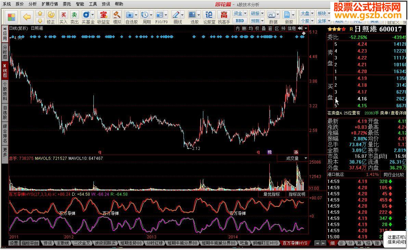Screen dimensions: 408x250
Task: Click the 同行业比较 link
Action: pos(394,175)
